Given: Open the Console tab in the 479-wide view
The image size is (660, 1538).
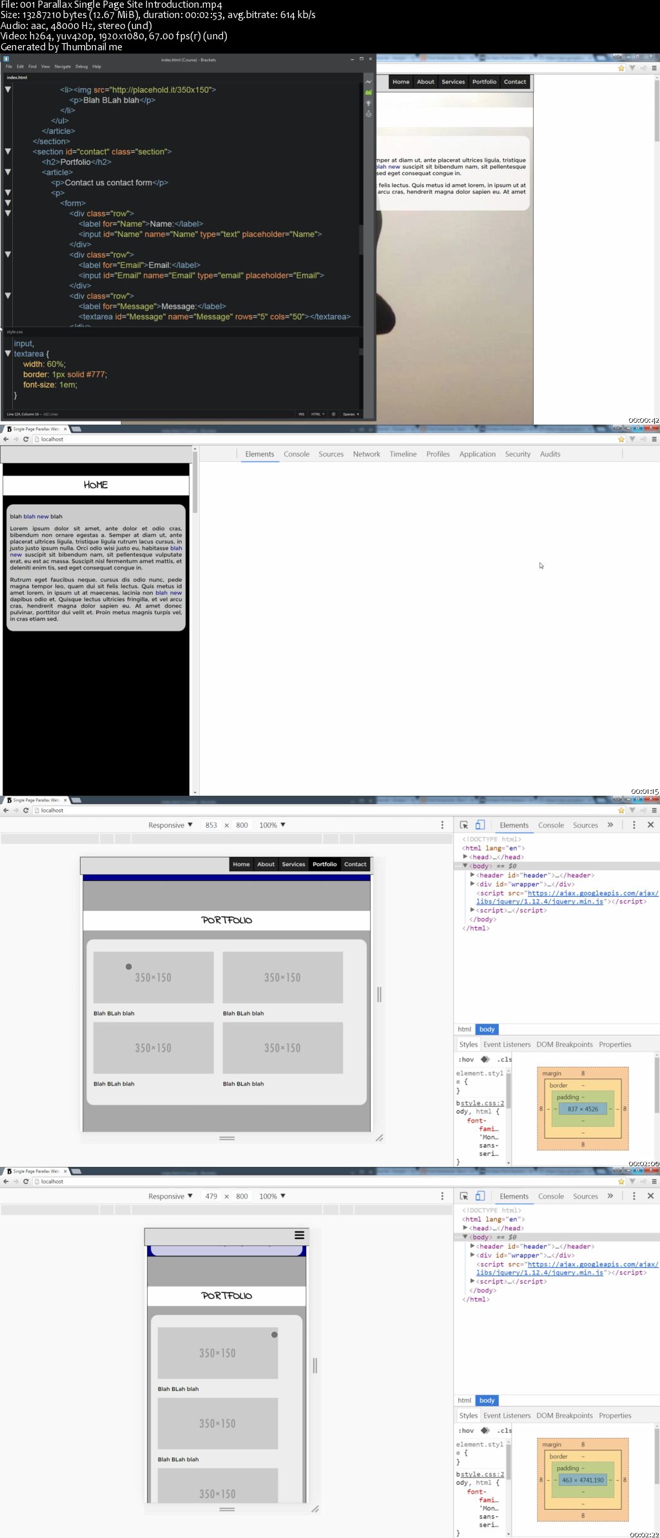Looking at the screenshot, I should tap(551, 1196).
